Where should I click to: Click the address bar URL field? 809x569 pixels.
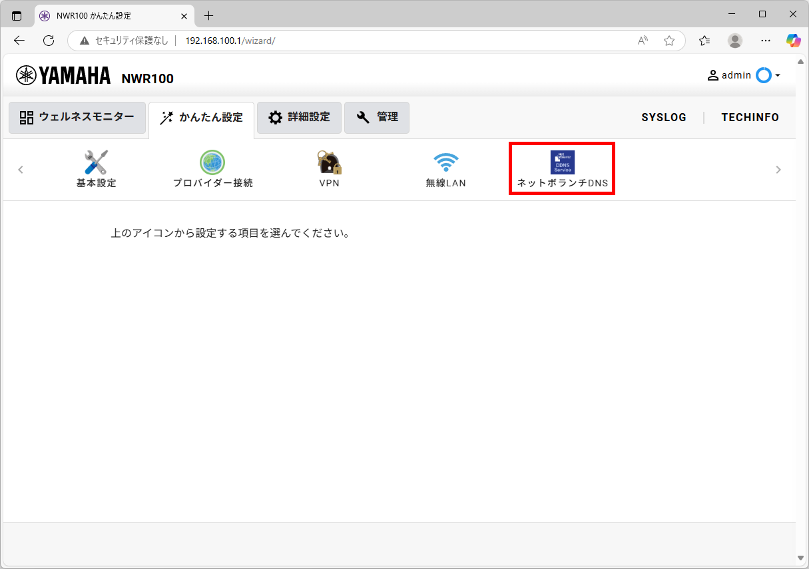400,41
